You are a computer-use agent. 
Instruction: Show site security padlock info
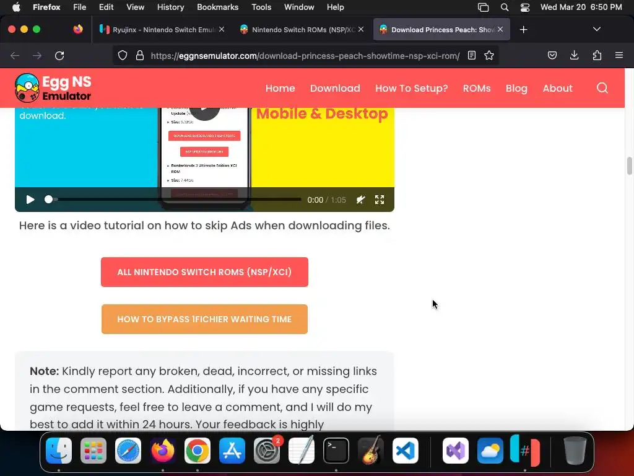tap(140, 55)
